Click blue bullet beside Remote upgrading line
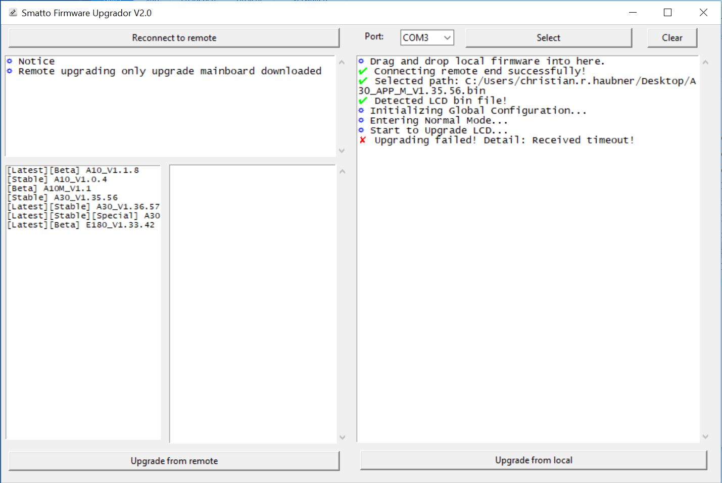 pos(10,71)
